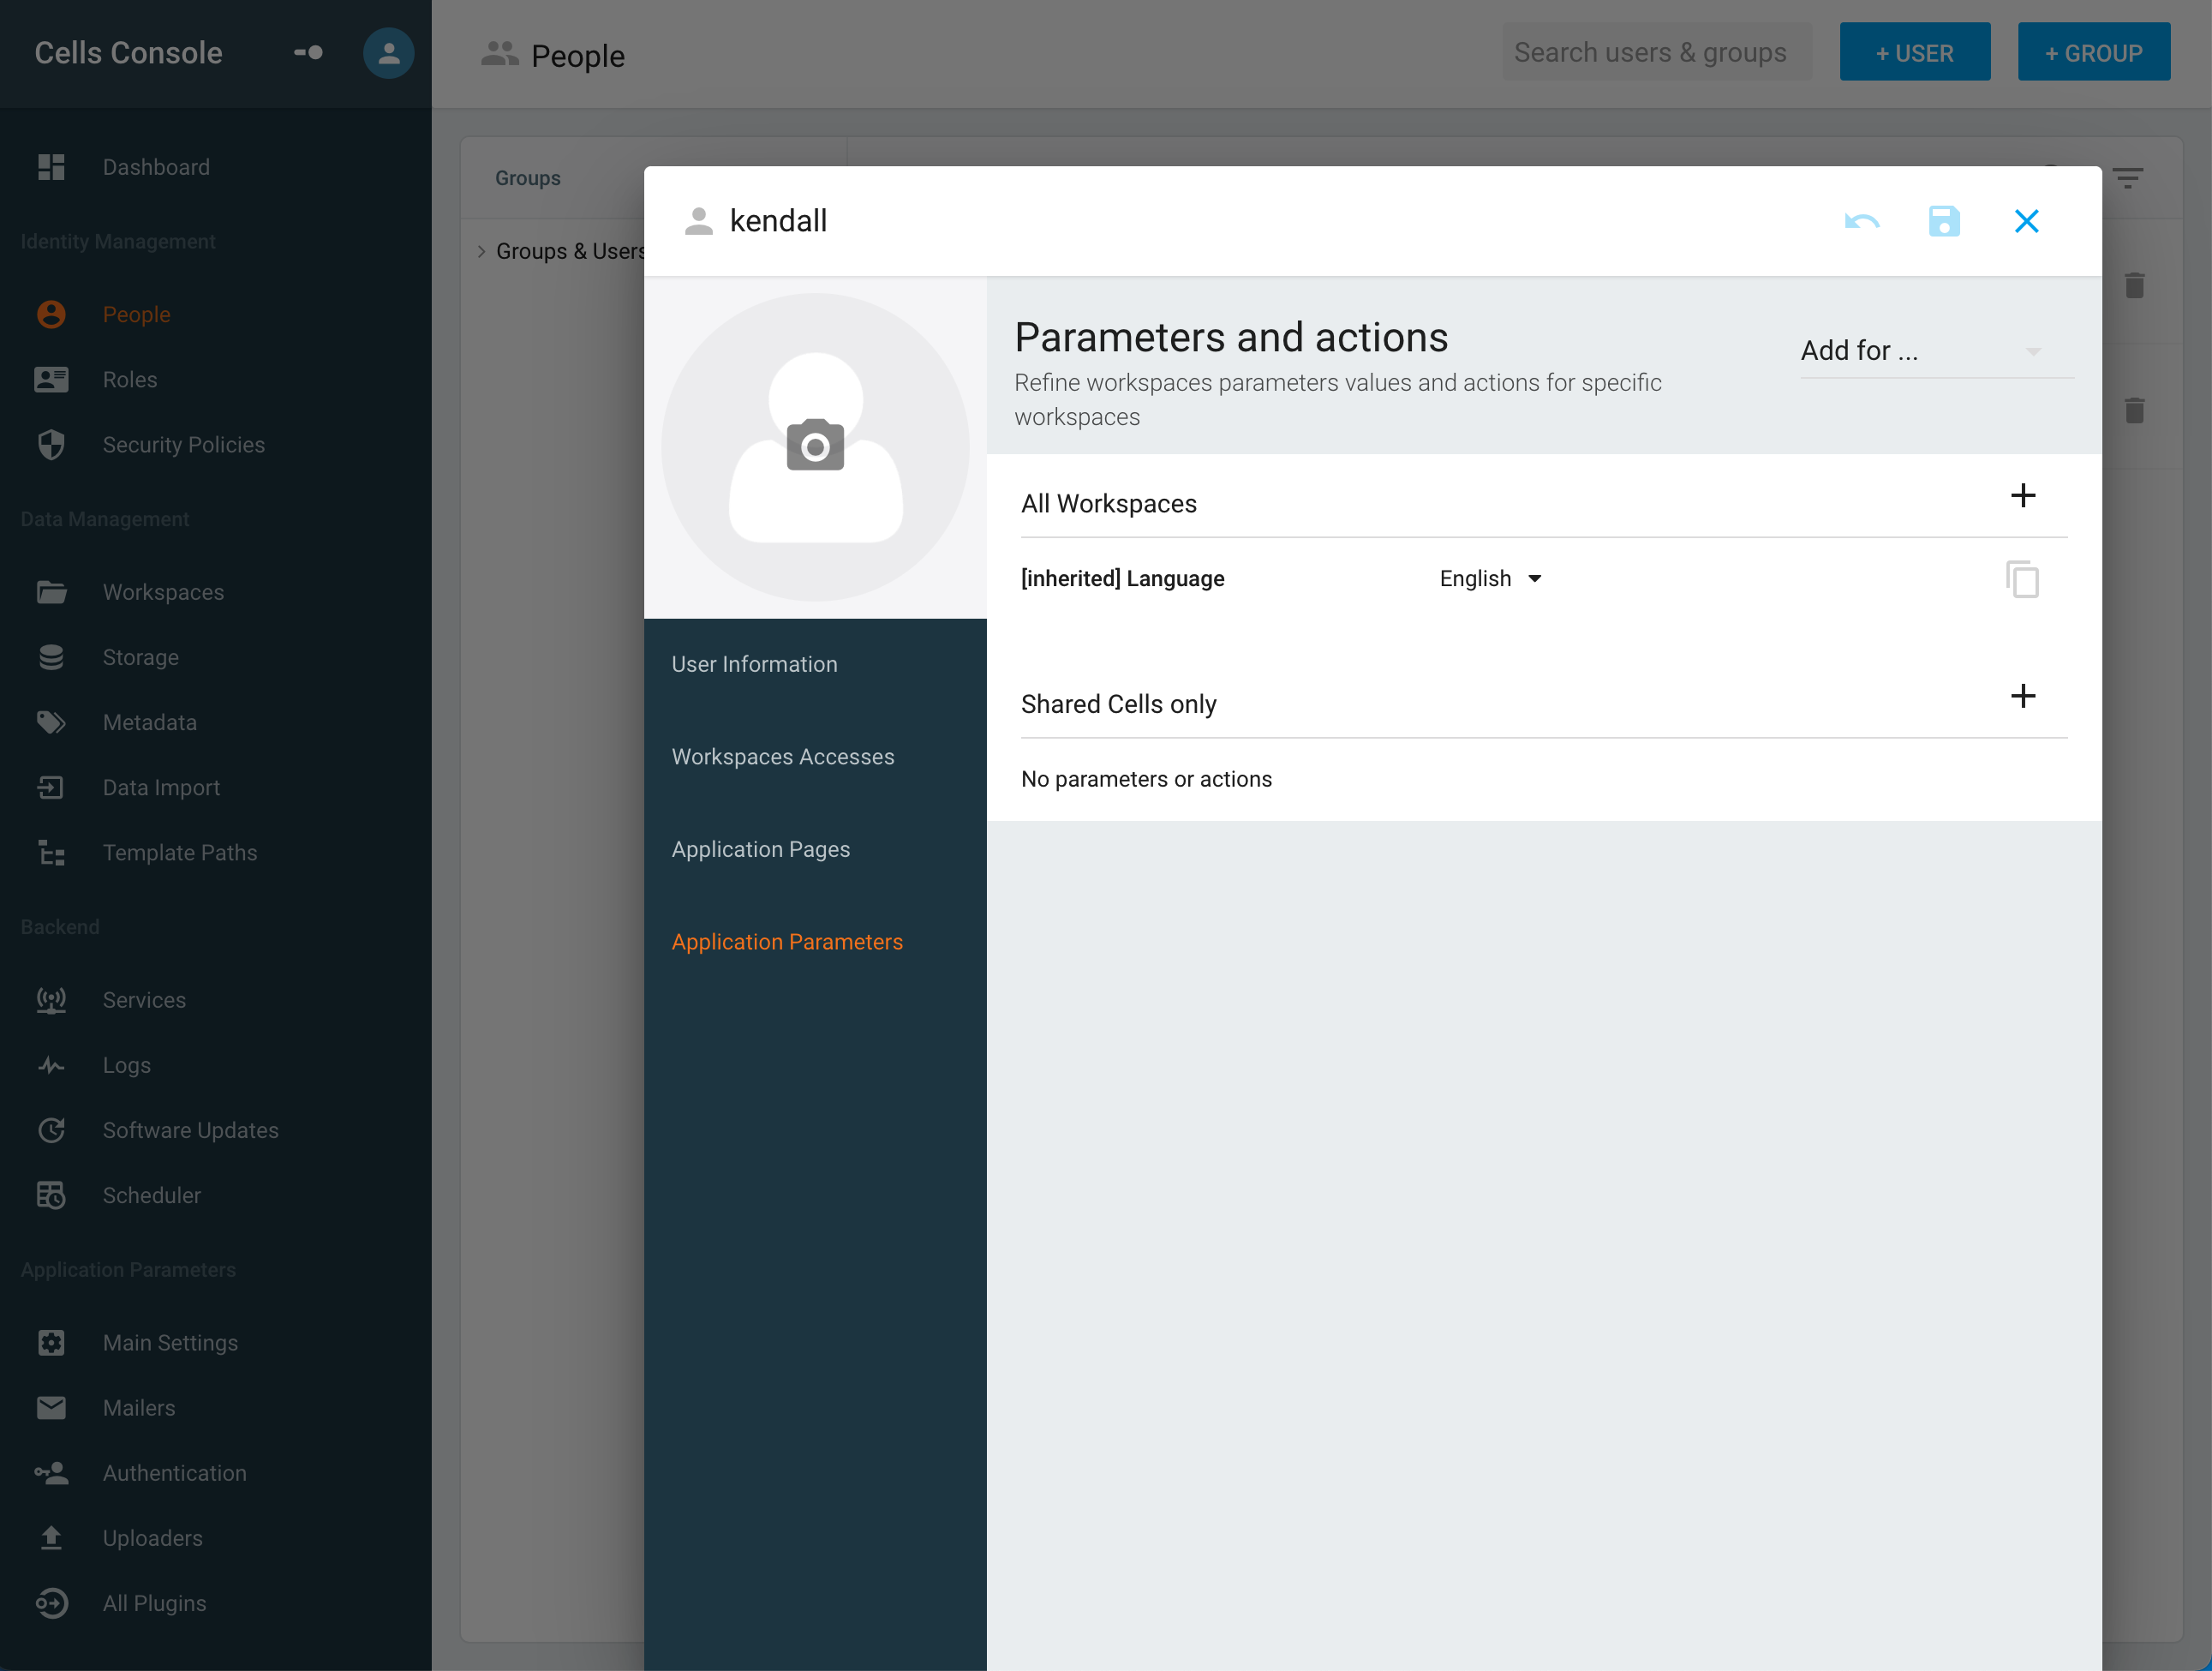Close the kendall user dialog
This screenshot has height=1671, width=2212.
(x=2025, y=221)
